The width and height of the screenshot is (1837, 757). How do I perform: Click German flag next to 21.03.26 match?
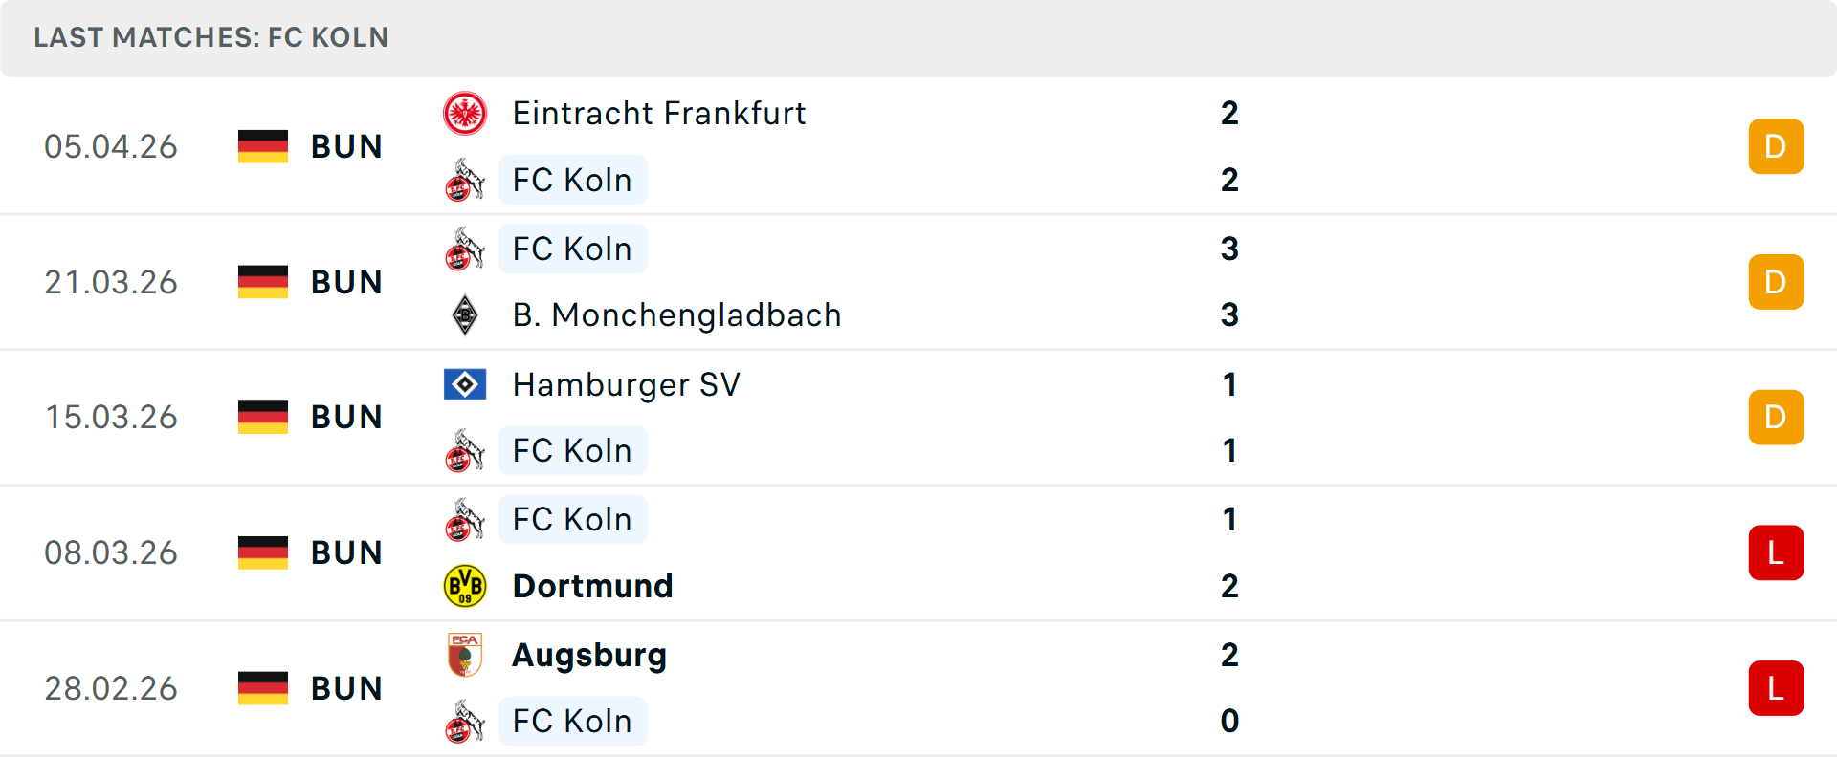click(263, 282)
